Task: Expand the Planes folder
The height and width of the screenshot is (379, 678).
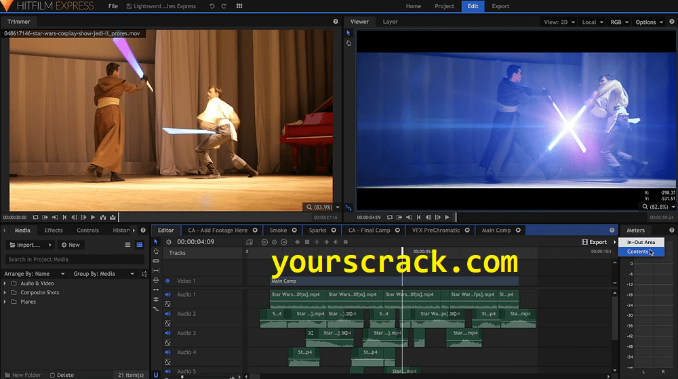Action: [x=5, y=302]
